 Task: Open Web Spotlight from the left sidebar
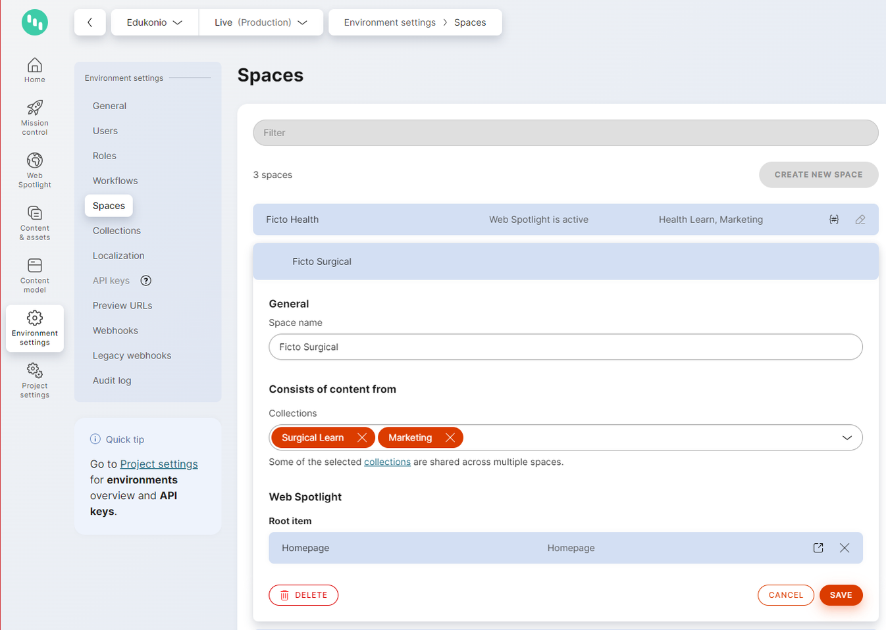click(34, 170)
